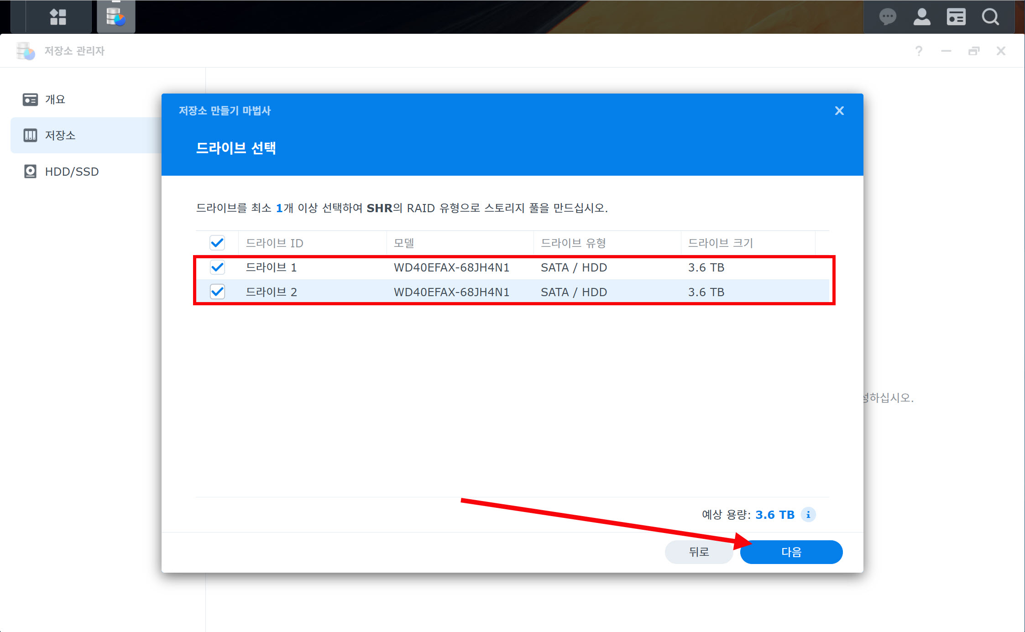Uncheck the 드라이브 1 checkbox

[x=217, y=267]
